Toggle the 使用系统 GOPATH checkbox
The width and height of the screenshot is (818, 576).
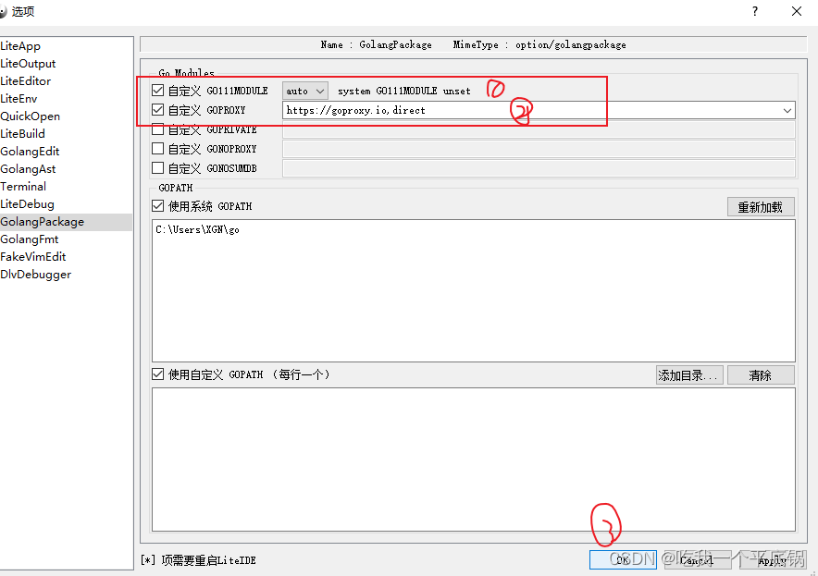[157, 205]
